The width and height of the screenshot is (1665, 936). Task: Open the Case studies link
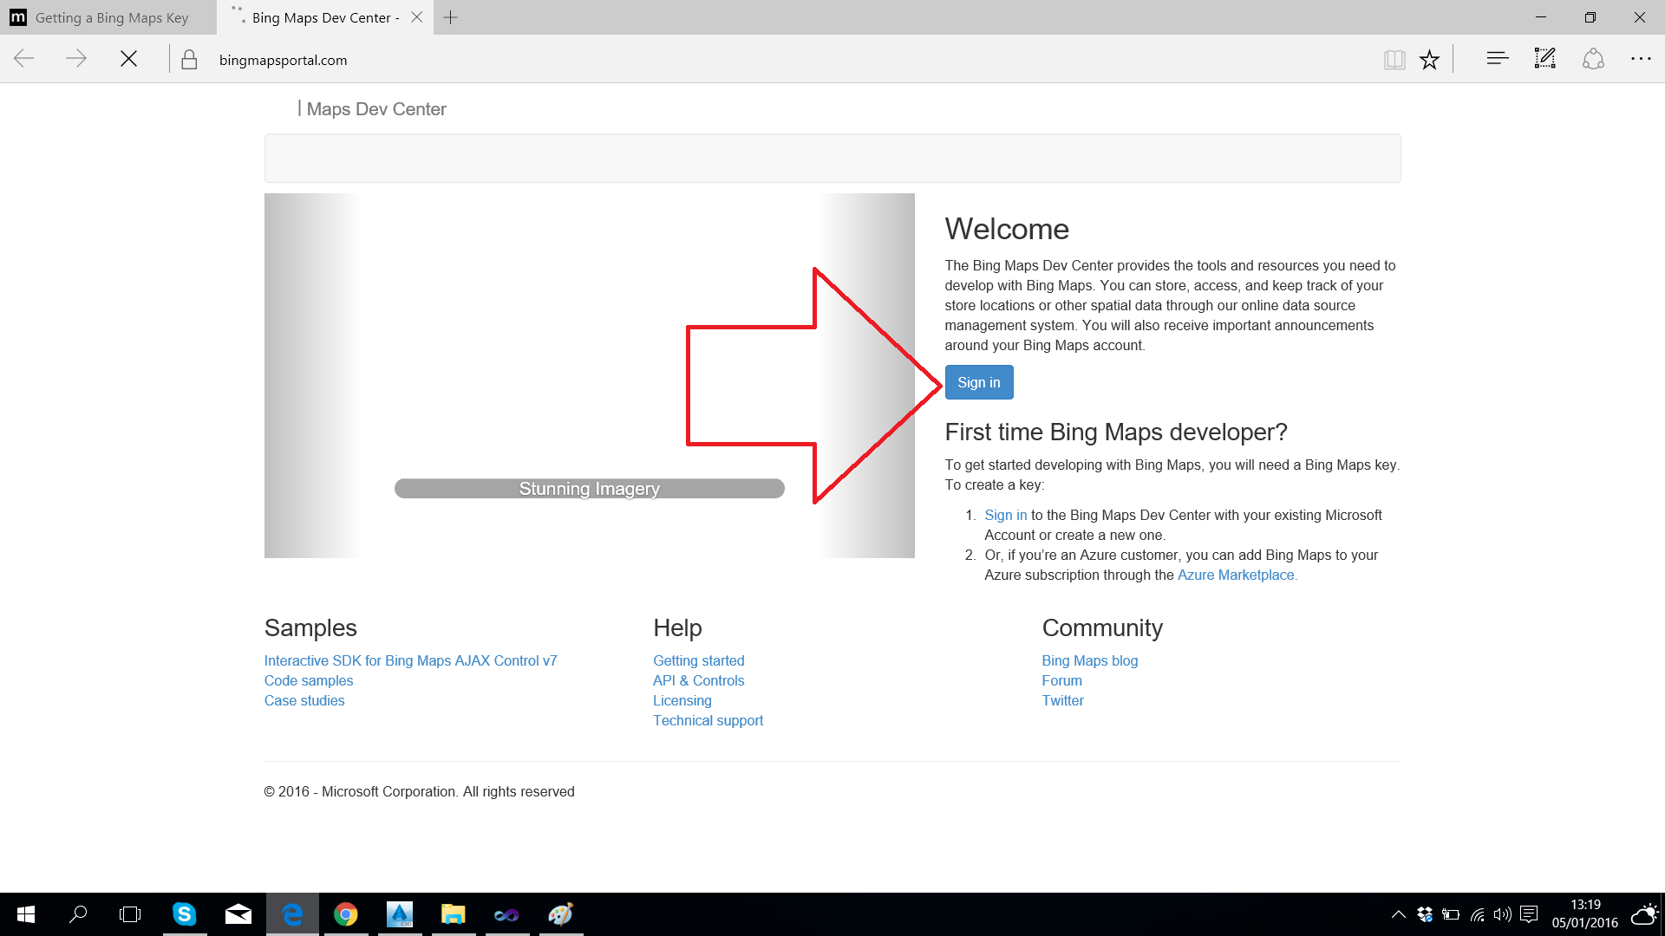(x=304, y=700)
